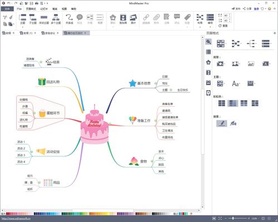This screenshot has width=278, height=222.
Task: Select the highlighted second rainbow color scheme
Action: pyautogui.click(x=232, y=103)
